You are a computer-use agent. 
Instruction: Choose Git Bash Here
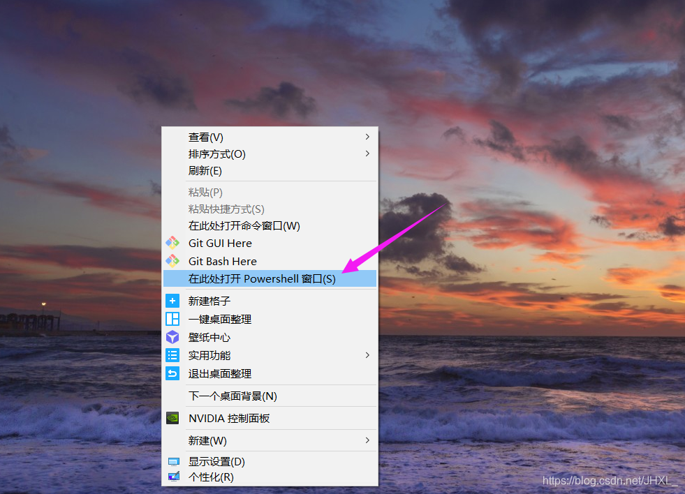(x=270, y=261)
